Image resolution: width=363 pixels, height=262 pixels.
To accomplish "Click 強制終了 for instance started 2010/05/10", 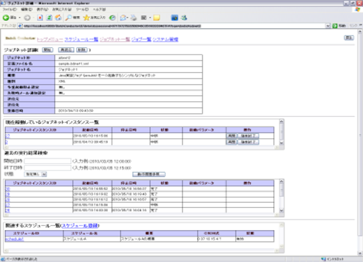I will 248,136.
